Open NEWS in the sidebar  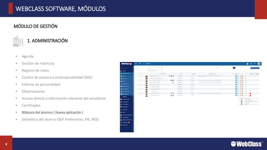pyautogui.click(x=124, y=113)
